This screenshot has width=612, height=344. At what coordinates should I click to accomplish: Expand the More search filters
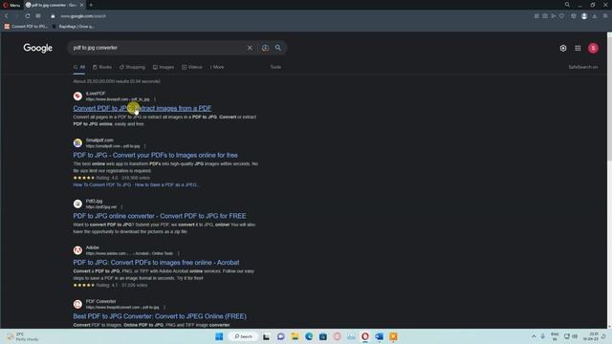pyautogui.click(x=217, y=67)
